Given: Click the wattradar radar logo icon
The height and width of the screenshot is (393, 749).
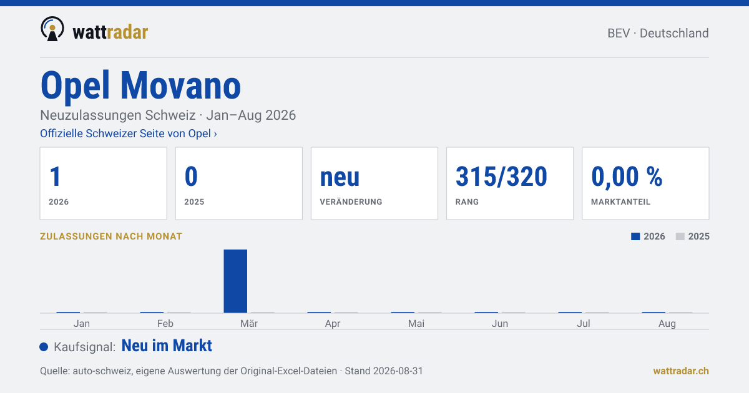Looking at the screenshot, I should [x=52, y=29].
